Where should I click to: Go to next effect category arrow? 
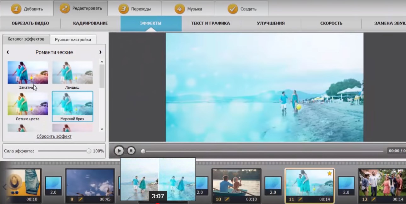100,52
